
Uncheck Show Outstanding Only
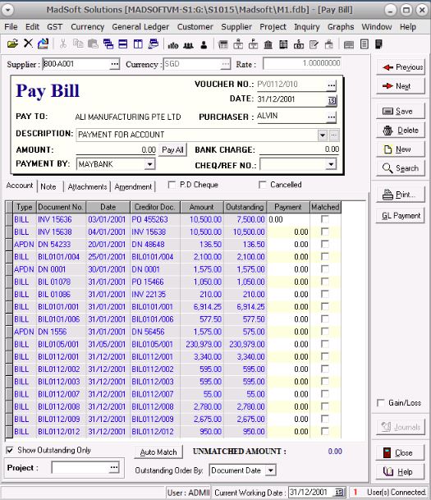click(x=10, y=450)
